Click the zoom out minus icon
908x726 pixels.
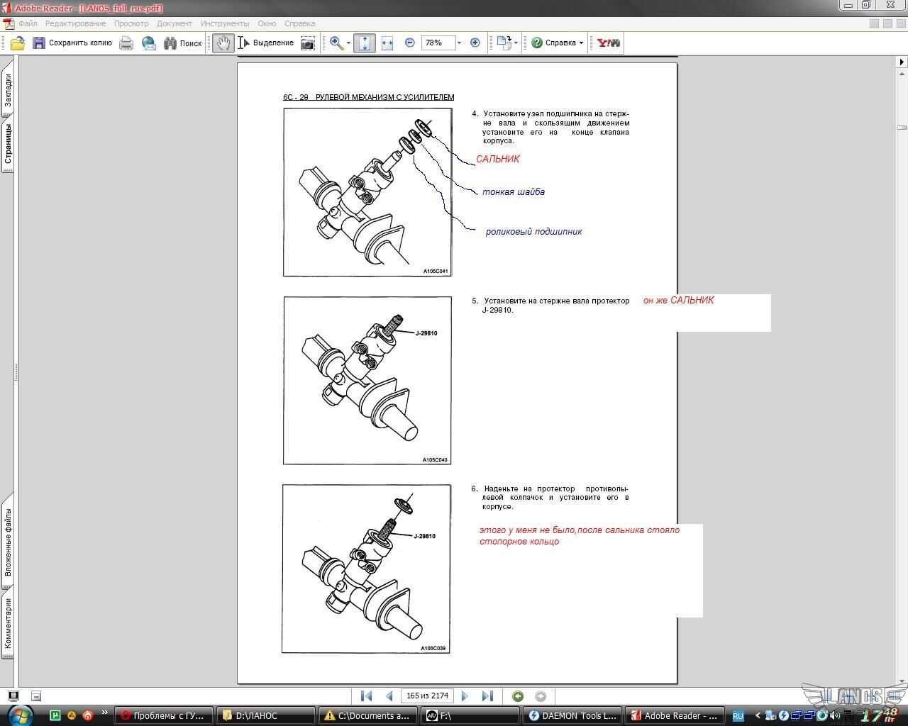pyautogui.click(x=409, y=43)
